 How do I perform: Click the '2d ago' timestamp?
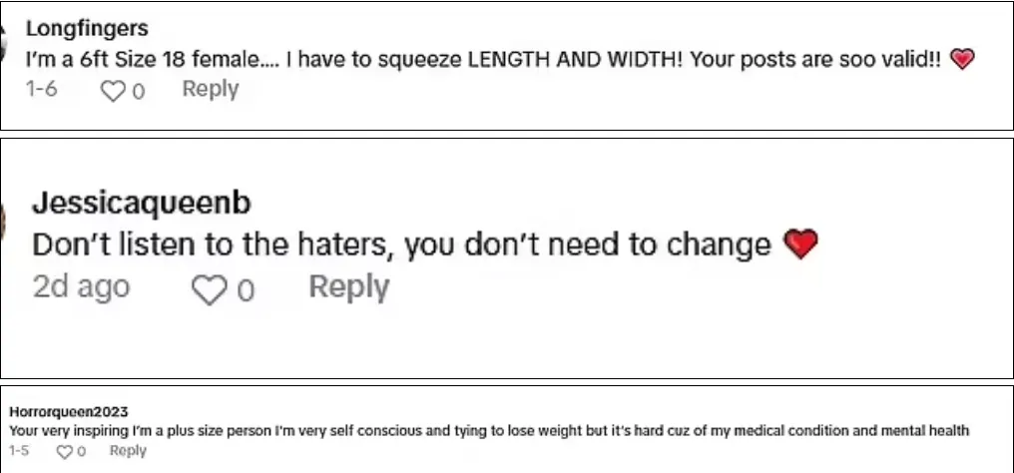click(82, 287)
